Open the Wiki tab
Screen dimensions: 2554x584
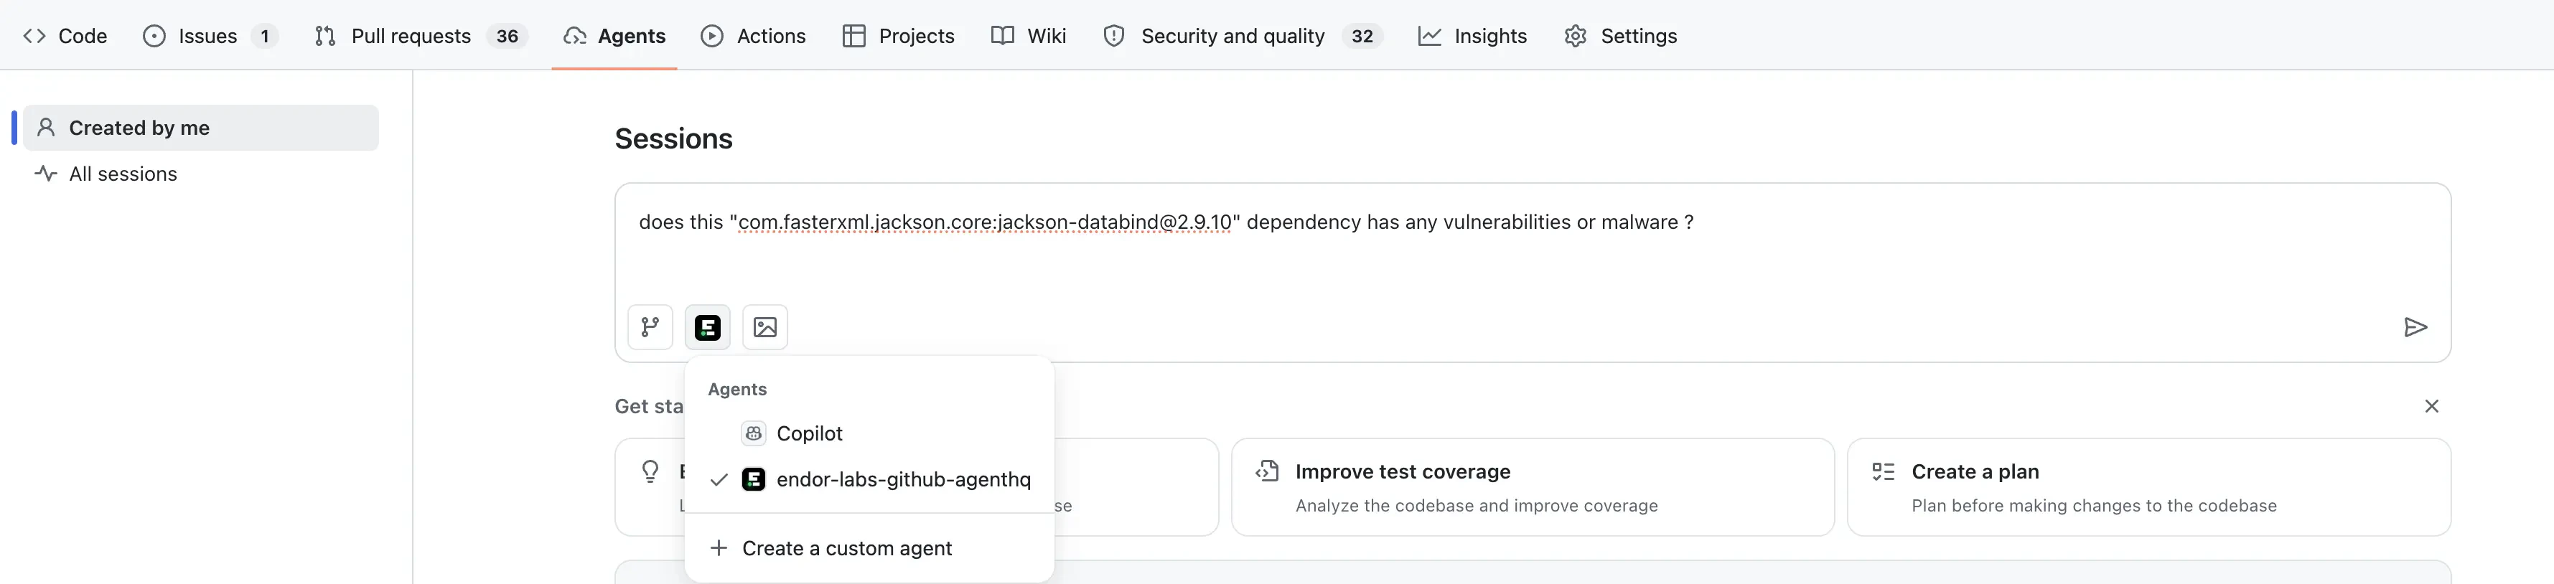click(x=1029, y=36)
